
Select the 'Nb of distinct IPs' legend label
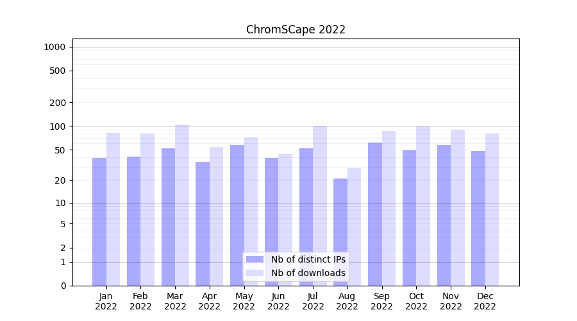coord(308,259)
